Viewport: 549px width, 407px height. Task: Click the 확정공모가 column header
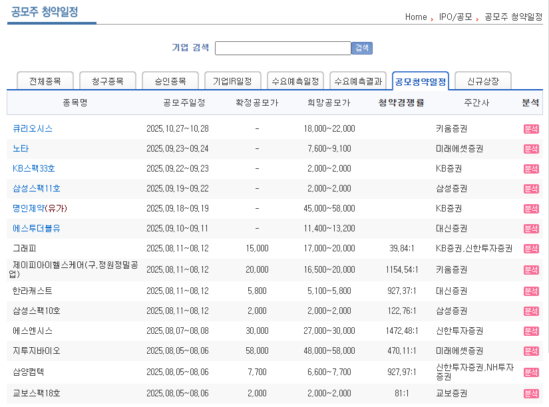pyautogui.click(x=257, y=102)
